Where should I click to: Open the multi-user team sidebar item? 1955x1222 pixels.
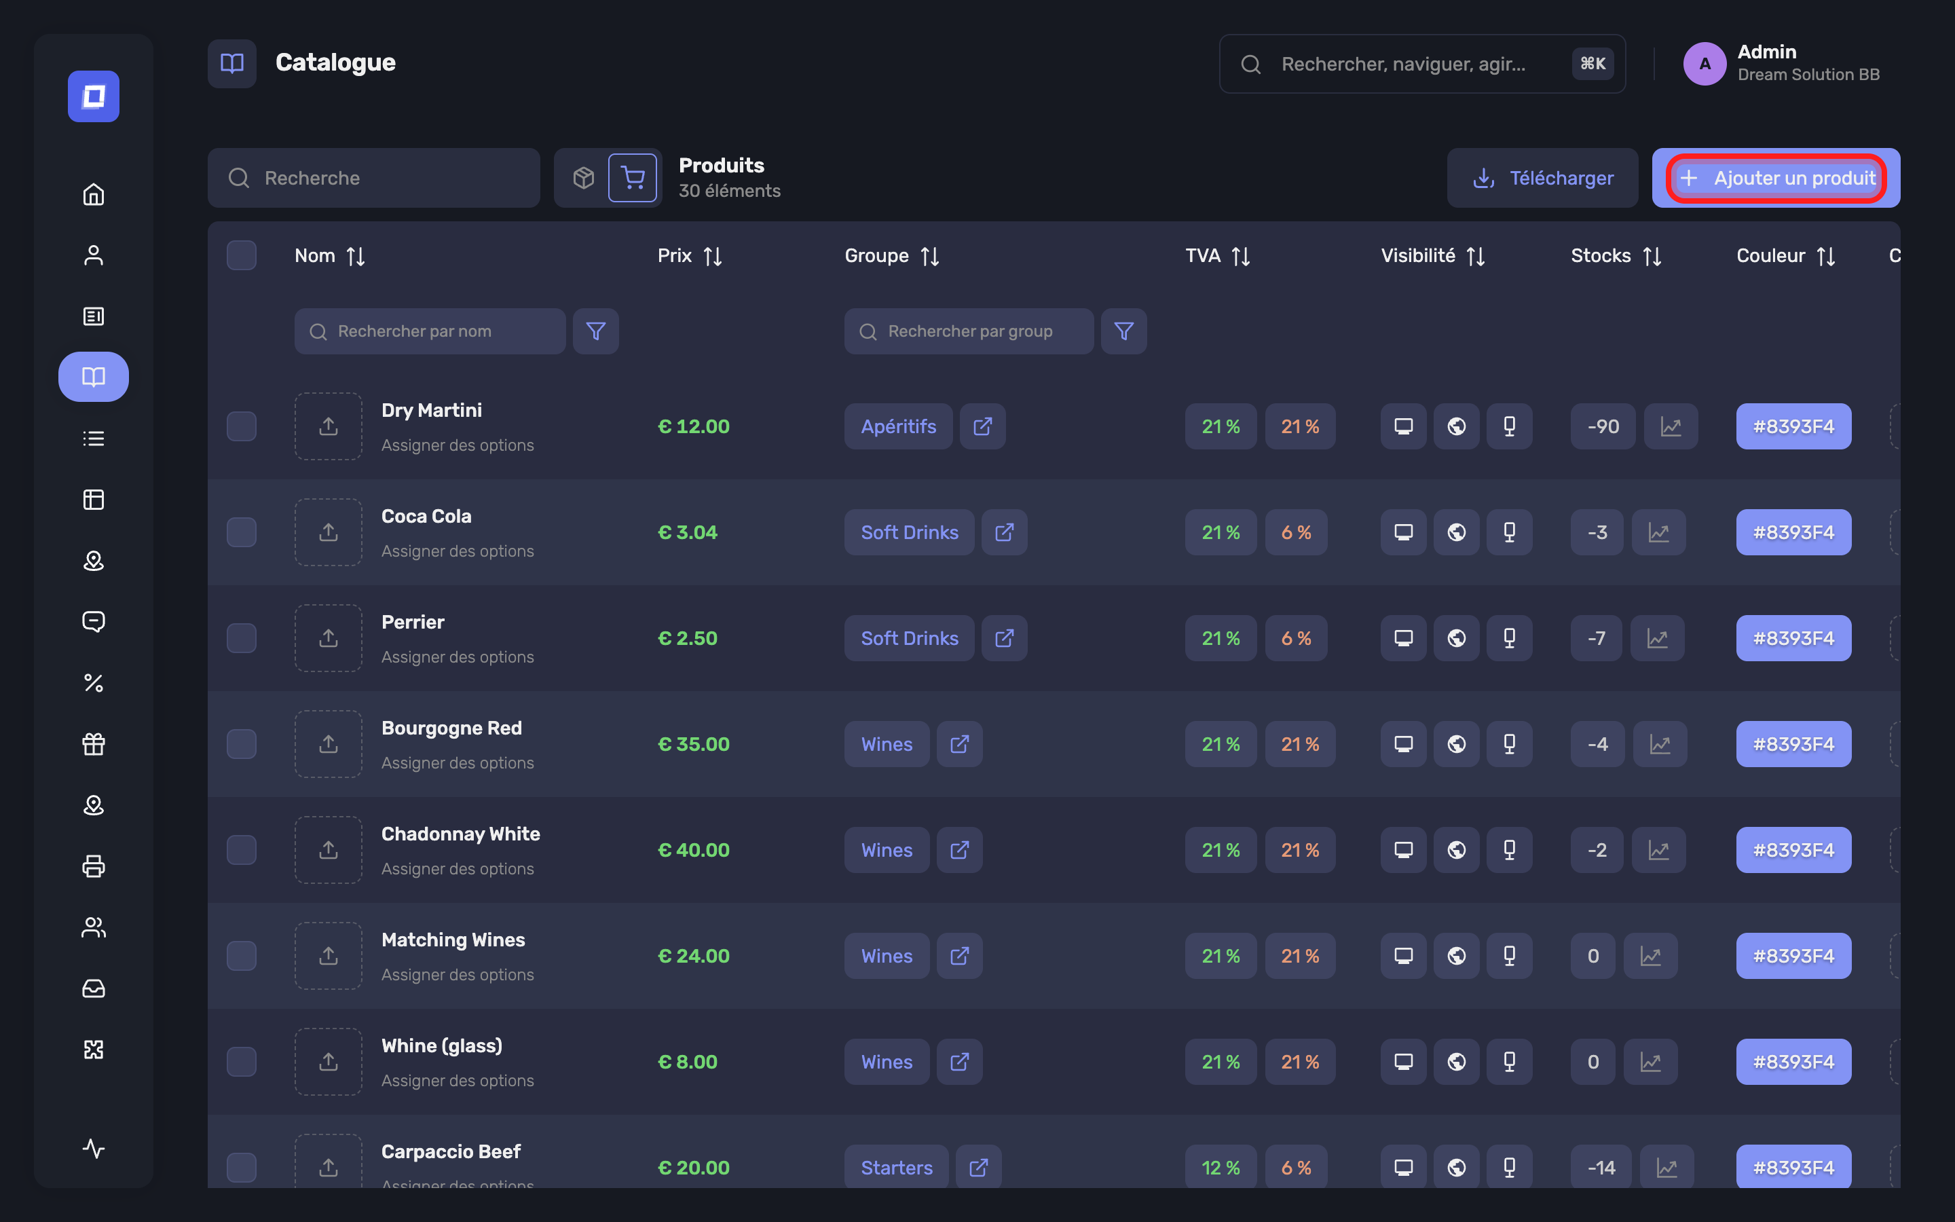coord(94,927)
